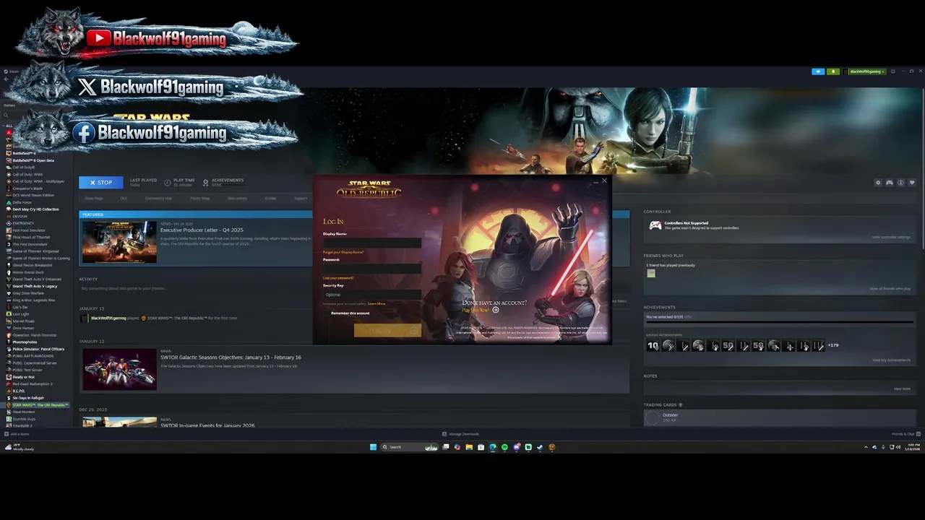Screen dimensions: 925x520
Task: Click the friend avatar under Friends Who Play
Action: 651,274
